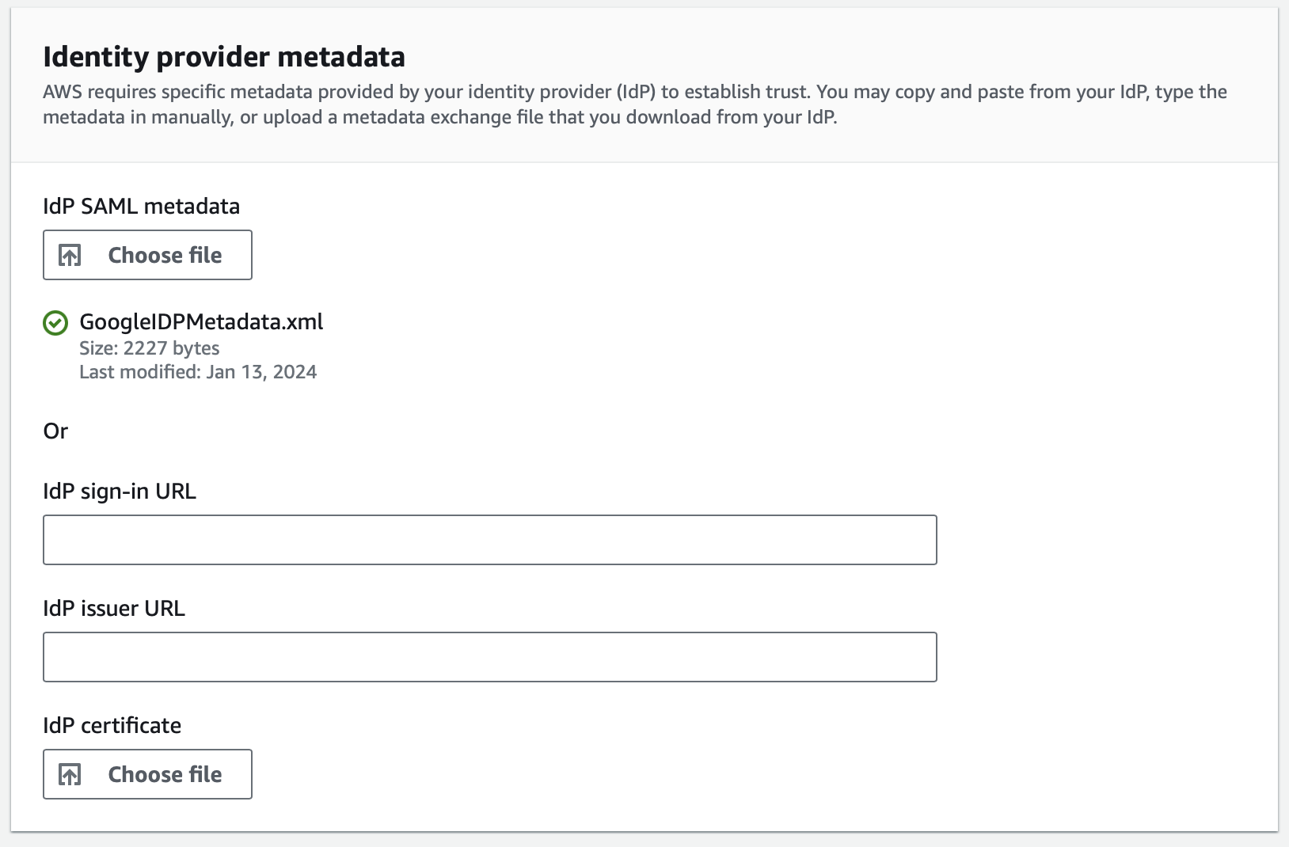This screenshot has height=847, width=1289.
Task: Click the Identity provider metadata heading
Action: [x=224, y=56]
